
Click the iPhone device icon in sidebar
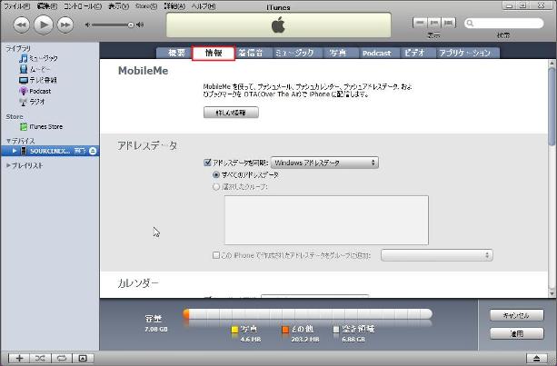click(24, 151)
